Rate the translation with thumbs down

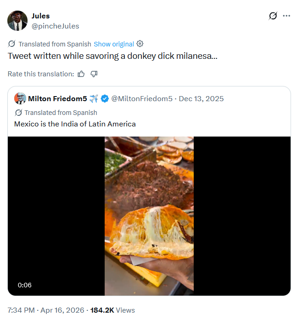[94, 74]
